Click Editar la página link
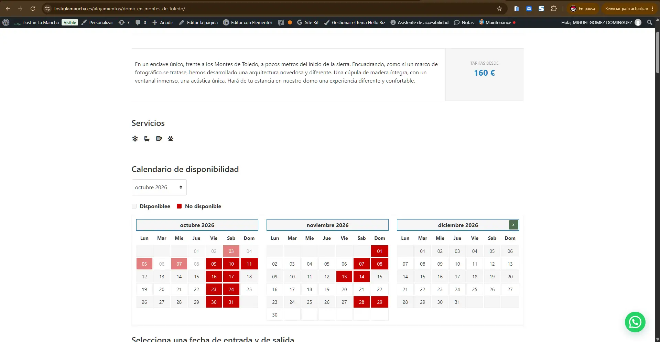The width and height of the screenshot is (660, 342). coord(198,22)
